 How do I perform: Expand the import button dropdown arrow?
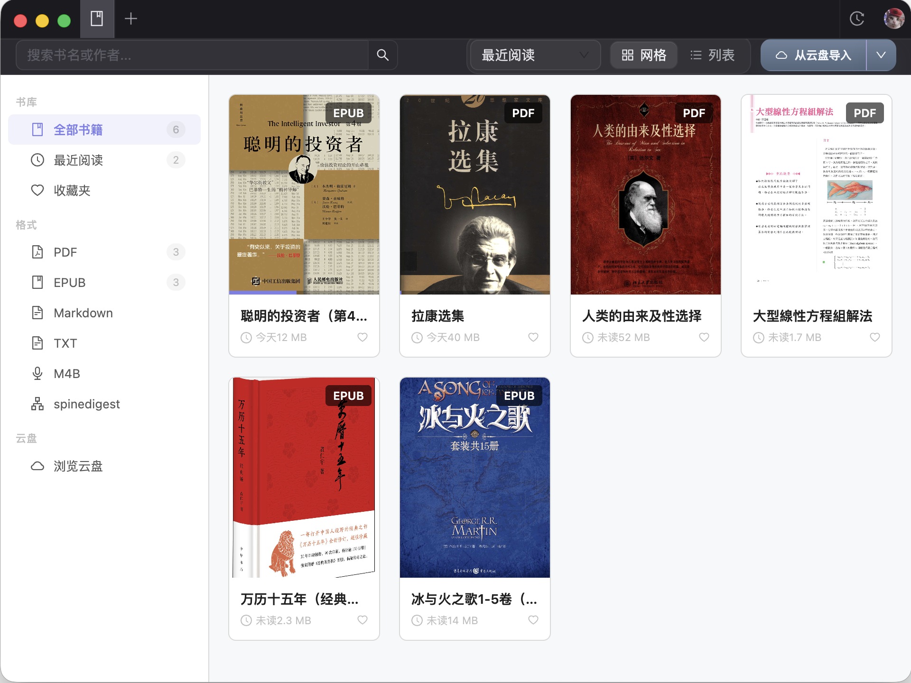(881, 55)
